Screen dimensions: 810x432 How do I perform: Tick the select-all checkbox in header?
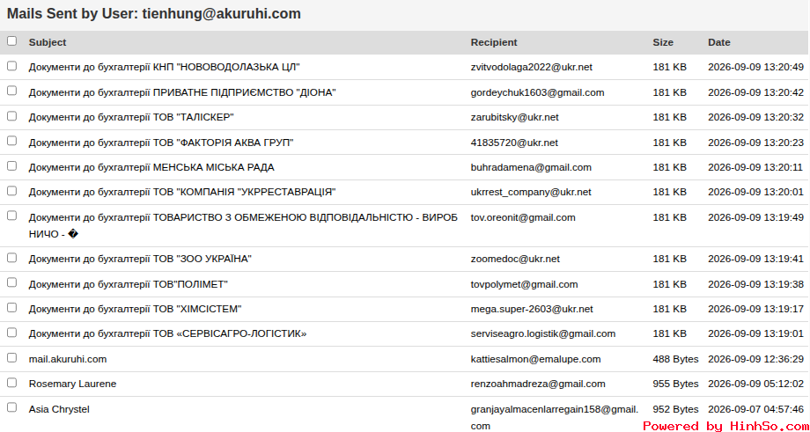pos(11,40)
